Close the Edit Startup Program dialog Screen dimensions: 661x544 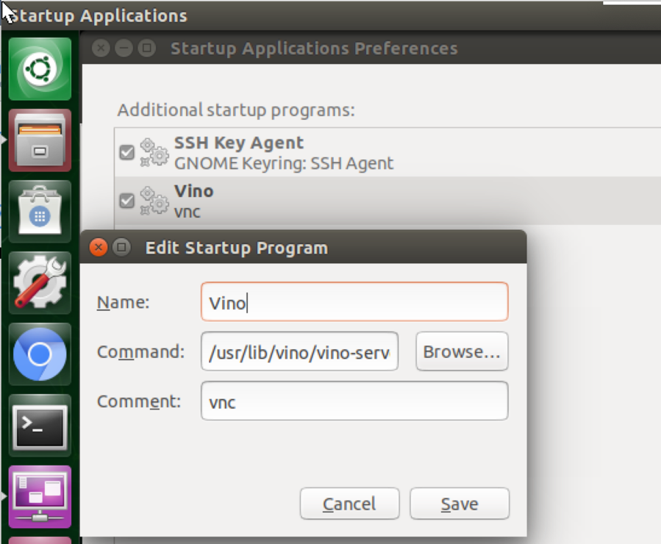(99, 247)
